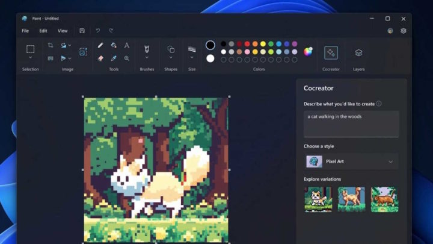The width and height of the screenshot is (433, 244).
Task: Pick the green swatch in top row
Action: click(271, 44)
